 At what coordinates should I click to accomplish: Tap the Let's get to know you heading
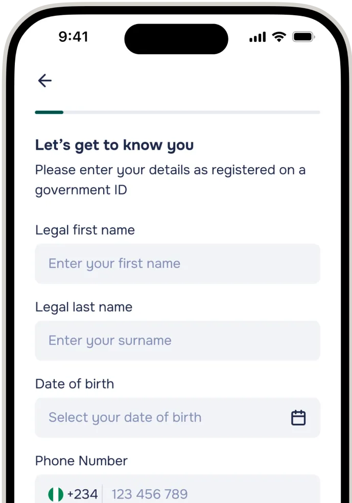(x=114, y=146)
